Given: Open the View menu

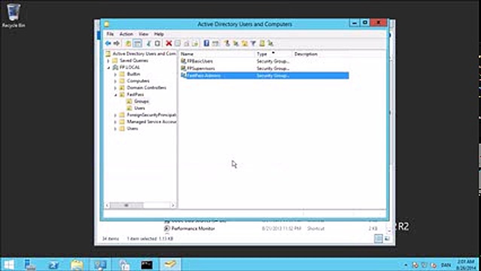Looking at the screenshot, I should pos(143,34).
